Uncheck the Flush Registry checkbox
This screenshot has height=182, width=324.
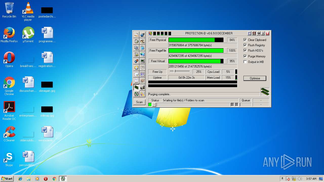click(245, 45)
